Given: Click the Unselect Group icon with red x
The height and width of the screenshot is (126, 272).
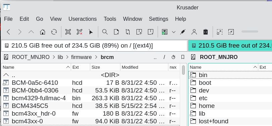Looking at the screenshot, I should coord(79,32).
